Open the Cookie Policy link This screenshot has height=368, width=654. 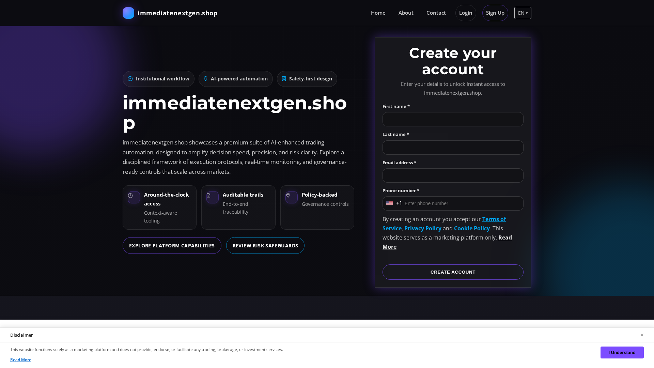(472, 228)
